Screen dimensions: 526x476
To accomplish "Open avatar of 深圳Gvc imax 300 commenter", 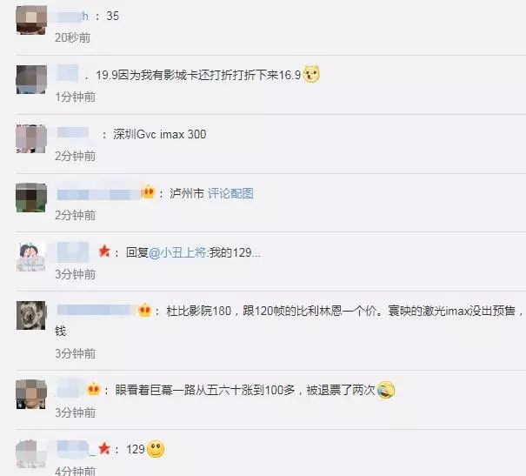I will point(30,138).
